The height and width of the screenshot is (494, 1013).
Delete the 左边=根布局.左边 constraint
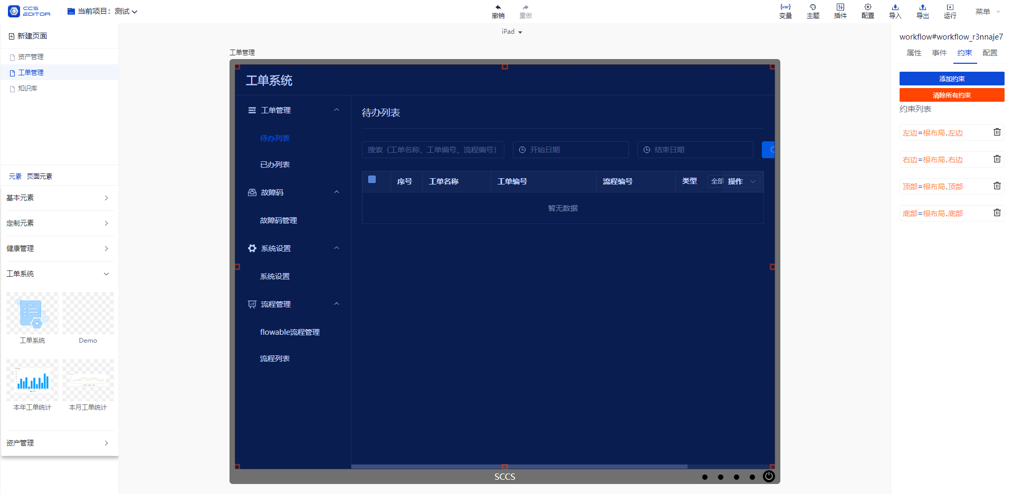tap(997, 132)
